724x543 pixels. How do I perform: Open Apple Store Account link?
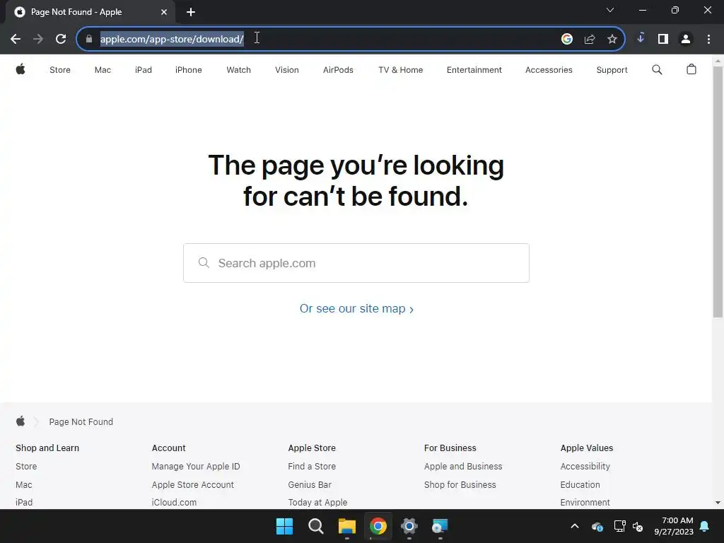192,485
